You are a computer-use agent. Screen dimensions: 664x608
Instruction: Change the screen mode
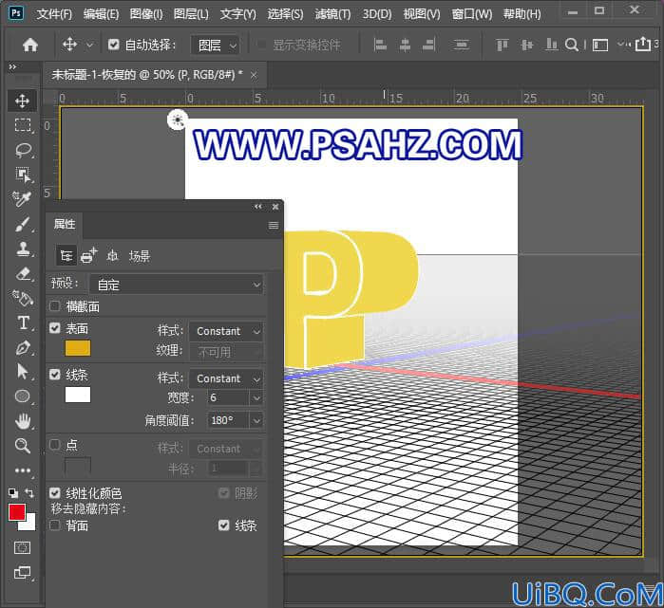click(22, 573)
